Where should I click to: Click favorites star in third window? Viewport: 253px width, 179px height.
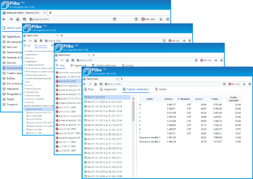click(216, 60)
